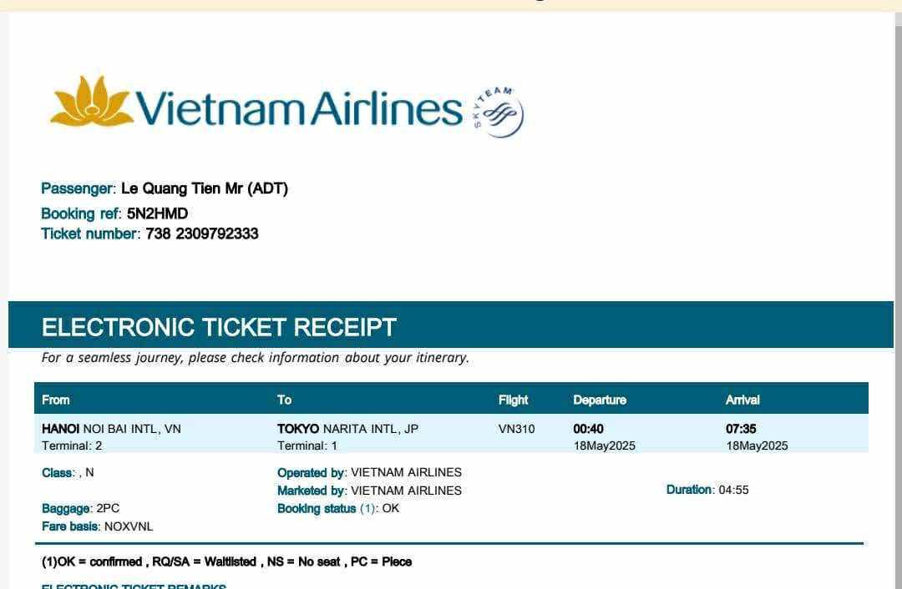Click the arrival time 07:35
Image resolution: width=902 pixels, height=589 pixels.
[x=741, y=429]
